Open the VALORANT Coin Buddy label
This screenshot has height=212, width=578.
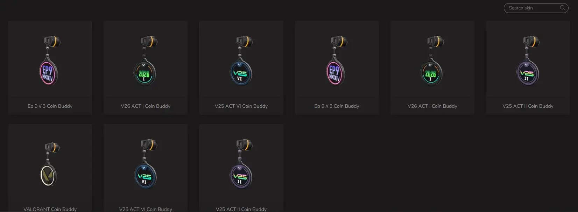[x=50, y=209]
